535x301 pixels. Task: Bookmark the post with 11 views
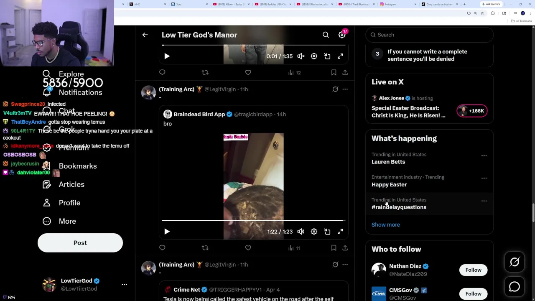(334, 248)
